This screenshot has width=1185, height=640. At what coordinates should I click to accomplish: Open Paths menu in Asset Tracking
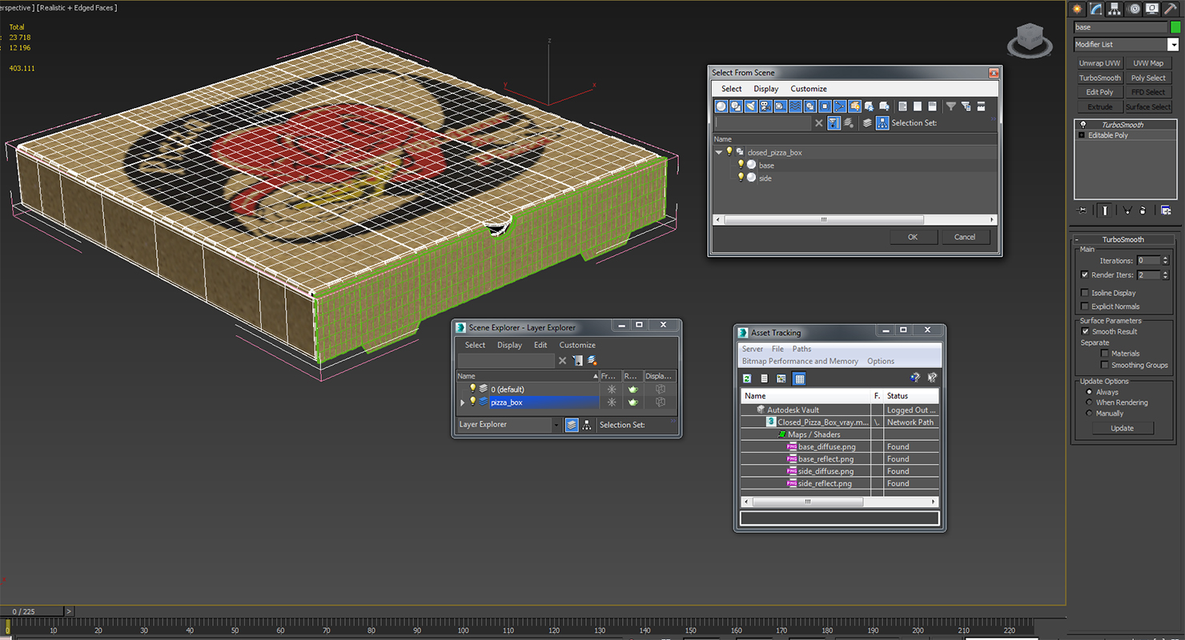[801, 349]
